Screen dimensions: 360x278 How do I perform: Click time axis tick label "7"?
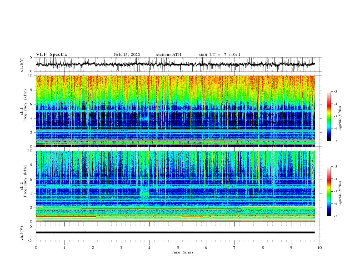[234, 248]
